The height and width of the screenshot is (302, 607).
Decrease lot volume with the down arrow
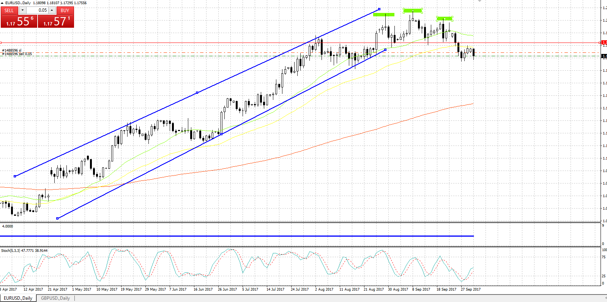[x=22, y=10]
